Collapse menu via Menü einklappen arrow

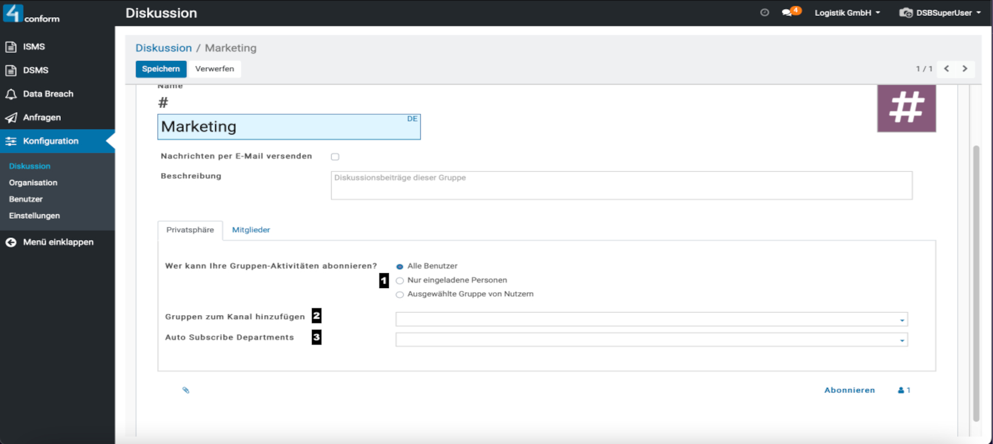click(11, 242)
